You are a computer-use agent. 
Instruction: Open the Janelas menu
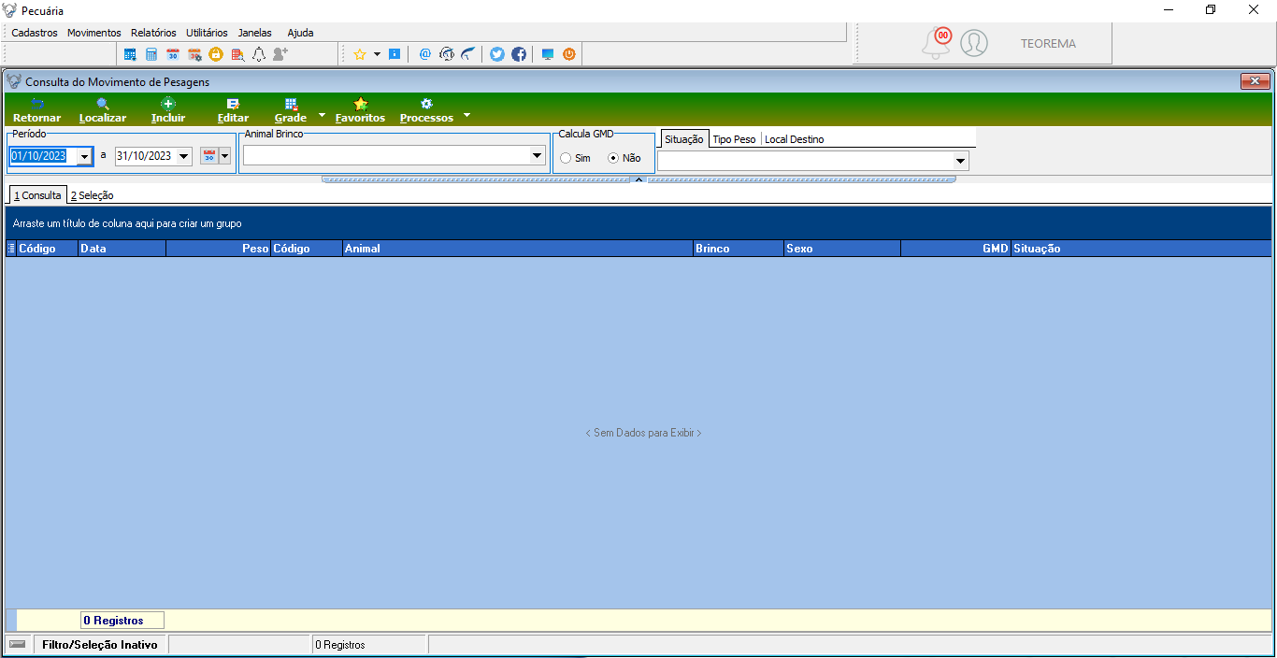(x=255, y=33)
